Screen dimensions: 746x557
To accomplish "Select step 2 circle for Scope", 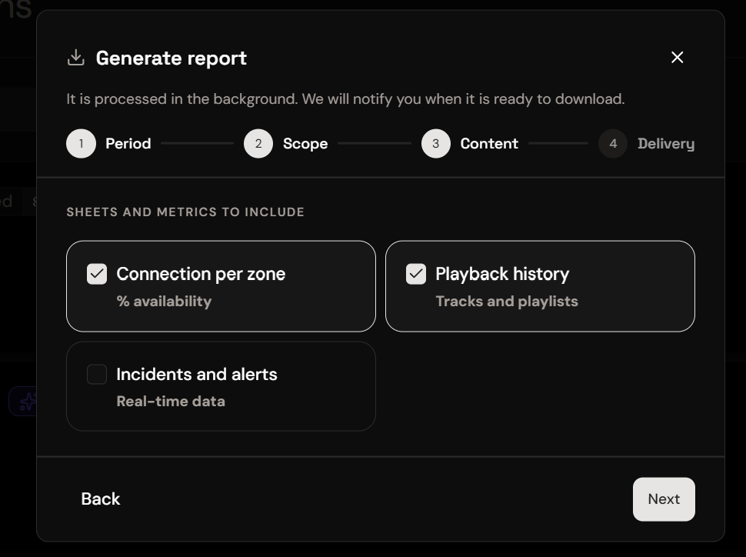I will [258, 143].
